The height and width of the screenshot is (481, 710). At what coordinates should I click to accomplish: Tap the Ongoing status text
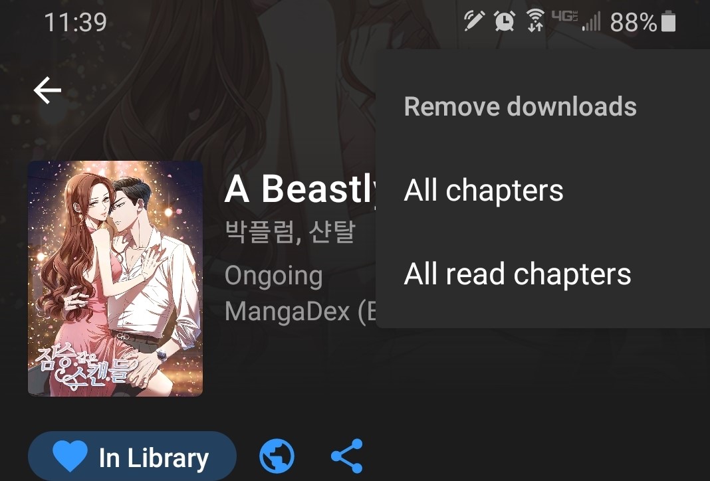point(273,276)
